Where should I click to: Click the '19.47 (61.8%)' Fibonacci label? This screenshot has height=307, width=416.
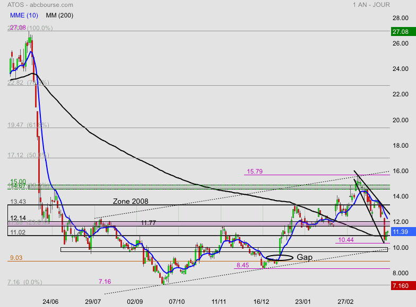pyautogui.click(x=28, y=125)
